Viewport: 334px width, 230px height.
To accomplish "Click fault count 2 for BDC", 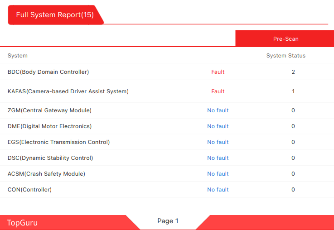I will [x=293, y=72].
